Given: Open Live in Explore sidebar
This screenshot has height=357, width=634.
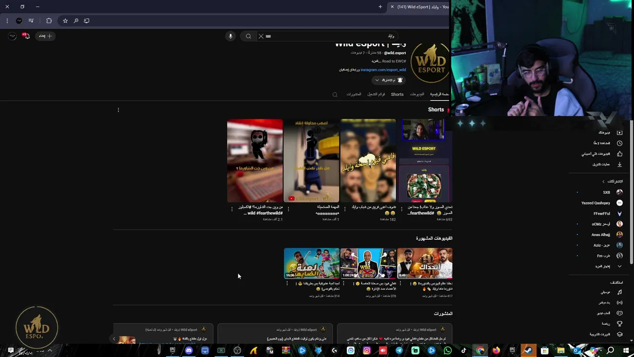Looking at the screenshot, I should (x=610, y=302).
